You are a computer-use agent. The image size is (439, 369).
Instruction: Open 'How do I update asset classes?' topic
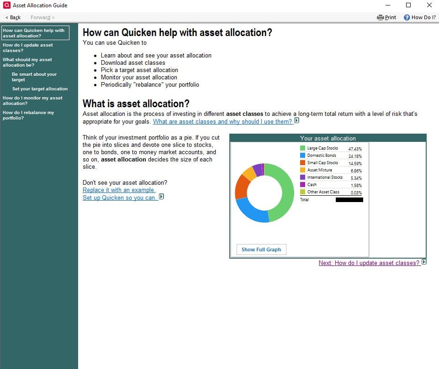[x=28, y=48]
